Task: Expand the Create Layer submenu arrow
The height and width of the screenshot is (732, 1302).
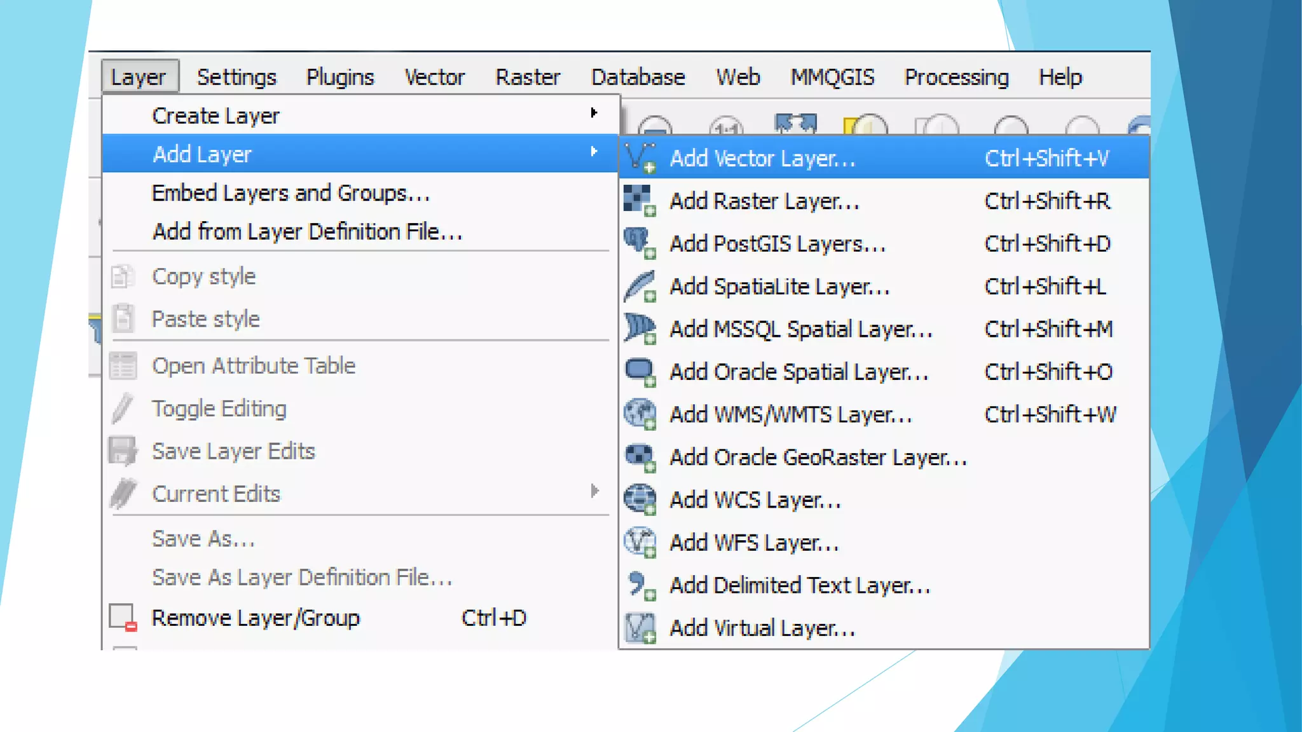Action: click(594, 113)
